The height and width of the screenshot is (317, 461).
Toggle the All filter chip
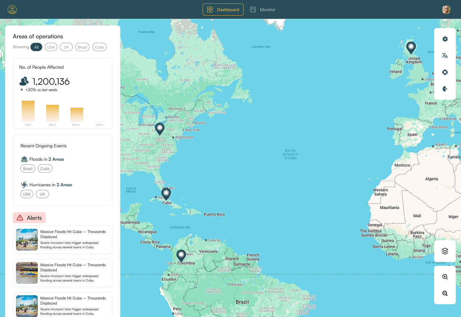[36, 47]
